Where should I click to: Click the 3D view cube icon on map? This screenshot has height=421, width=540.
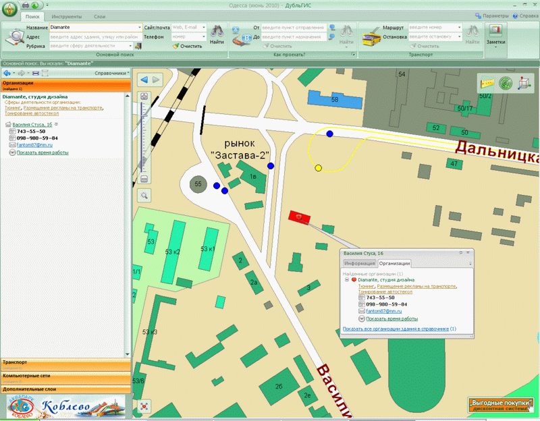click(524, 83)
